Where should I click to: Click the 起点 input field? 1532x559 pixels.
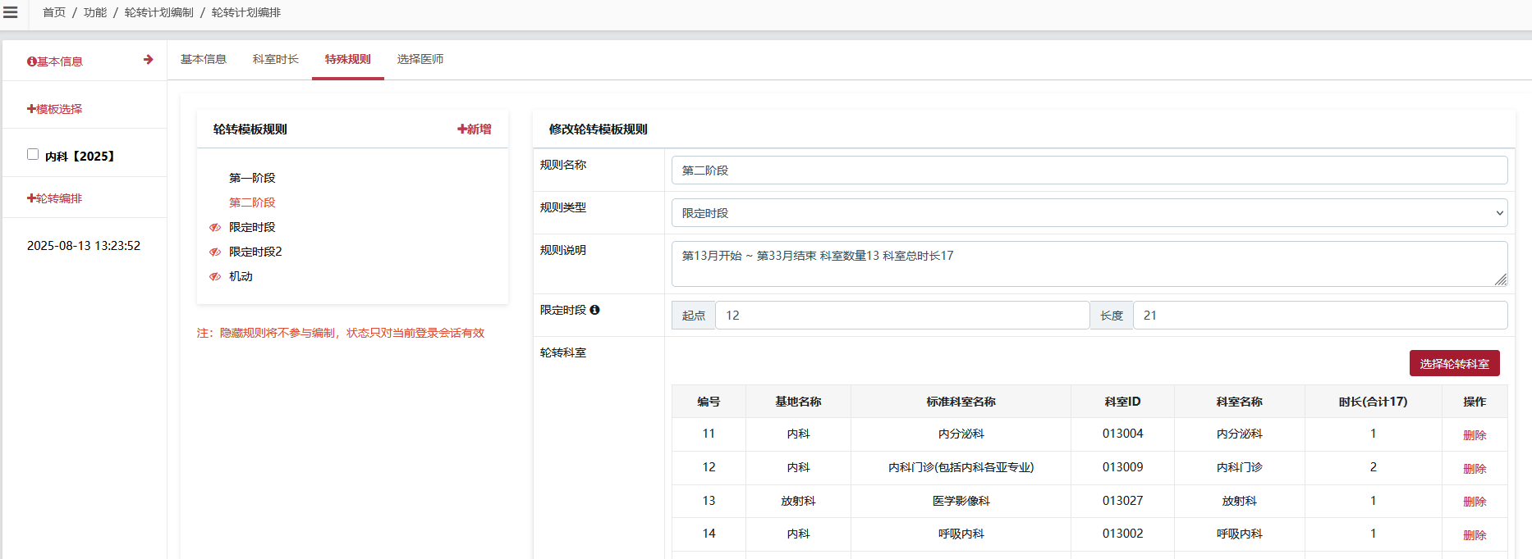[x=902, y=316]
